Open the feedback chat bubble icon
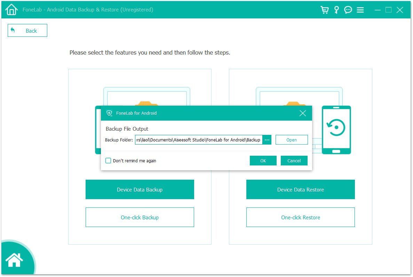Image resolution: width=413 pixels, height=277 pixels. click(x=348, y=10)
